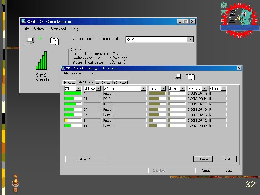Click access point icon in main window
The width and height of the screenshot is (260, 195).
tap(55, 41)
